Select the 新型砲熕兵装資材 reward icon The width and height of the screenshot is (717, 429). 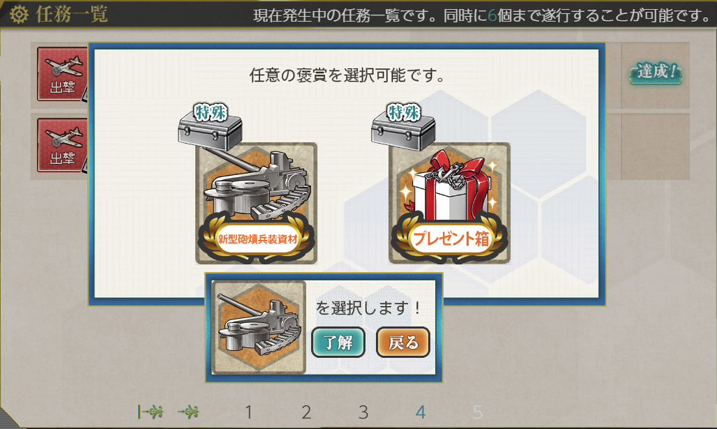(256, 204)
